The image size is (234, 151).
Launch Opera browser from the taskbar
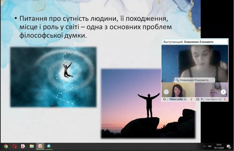point(14,146)
